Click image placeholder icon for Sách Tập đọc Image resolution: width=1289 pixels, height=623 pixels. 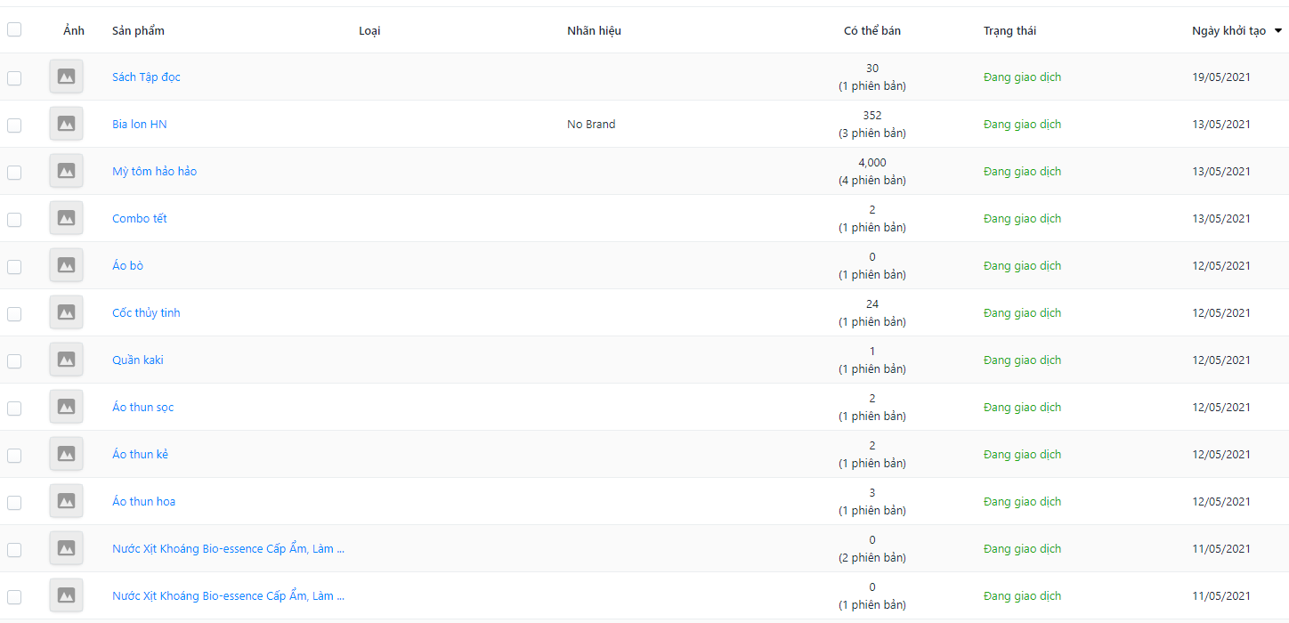point(66,77)
